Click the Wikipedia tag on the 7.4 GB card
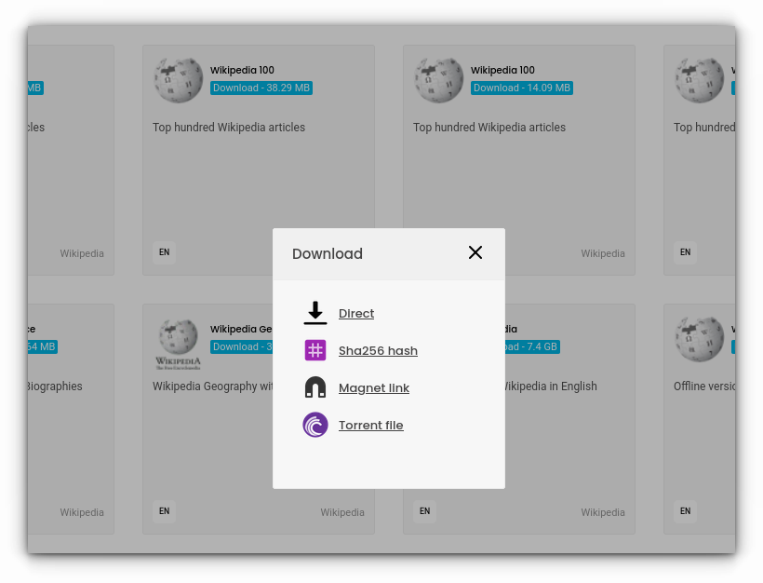The image size is (763, 583). (603, 512)
